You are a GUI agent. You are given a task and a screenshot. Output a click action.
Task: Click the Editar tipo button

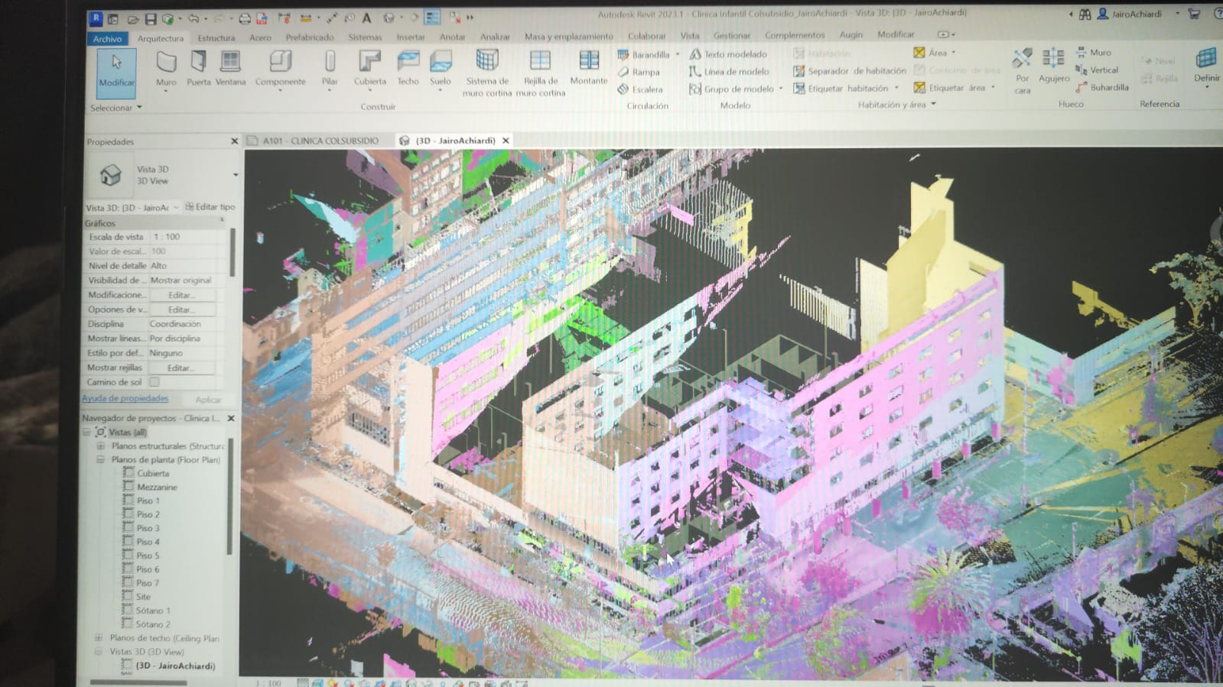[x=210, y=207]
